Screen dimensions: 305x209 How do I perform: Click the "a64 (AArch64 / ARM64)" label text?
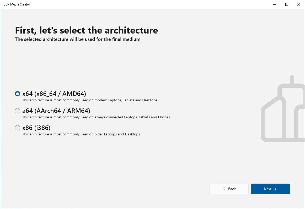click(x=56, y=111)
